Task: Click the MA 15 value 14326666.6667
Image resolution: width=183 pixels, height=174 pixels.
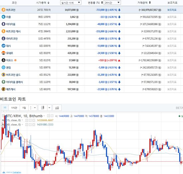Action: tap(45, 120)
